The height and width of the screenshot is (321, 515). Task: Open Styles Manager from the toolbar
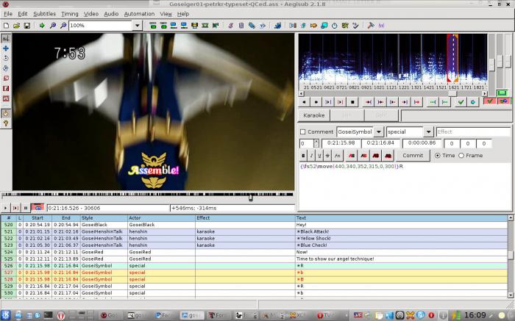[x=231, y=25]
